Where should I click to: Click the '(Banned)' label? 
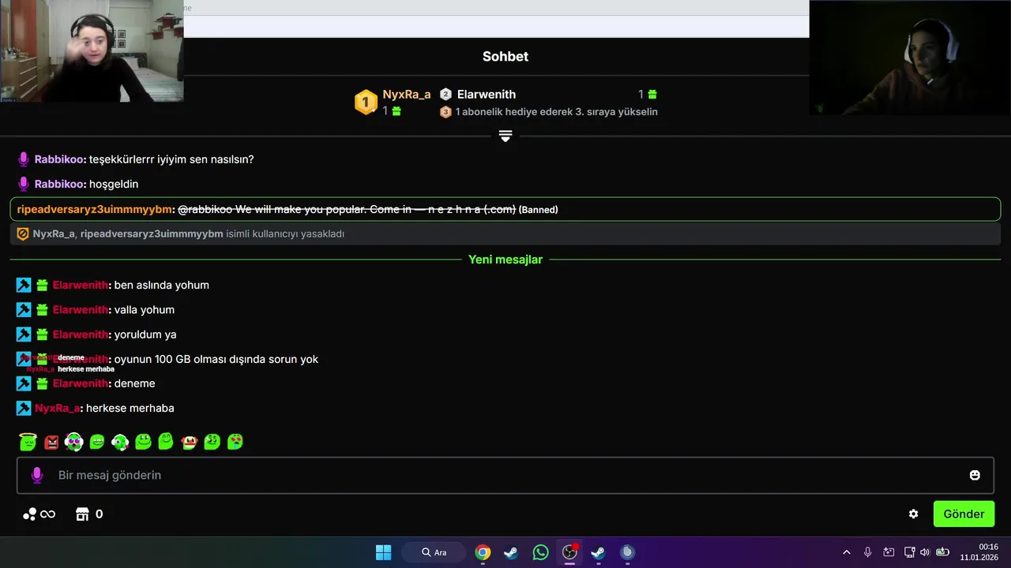(539, 210)
